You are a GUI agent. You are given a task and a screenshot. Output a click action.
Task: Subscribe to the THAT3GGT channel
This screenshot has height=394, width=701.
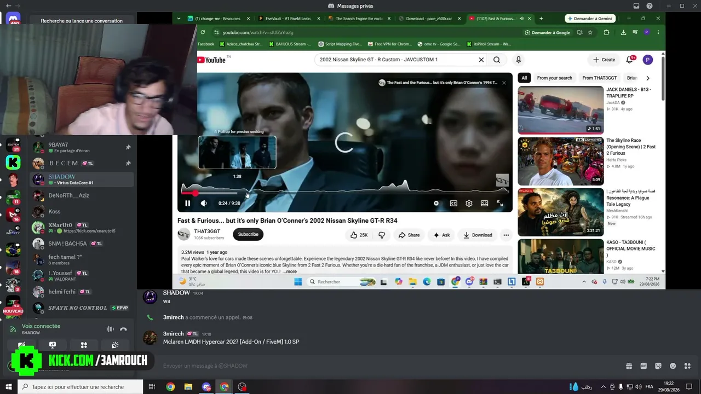pyautogui.click(x=248, y=234)
